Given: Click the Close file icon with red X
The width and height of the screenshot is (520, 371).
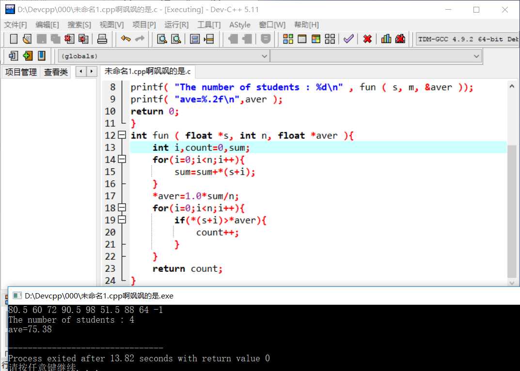Looking at the screenshot, I should [69, 39].
